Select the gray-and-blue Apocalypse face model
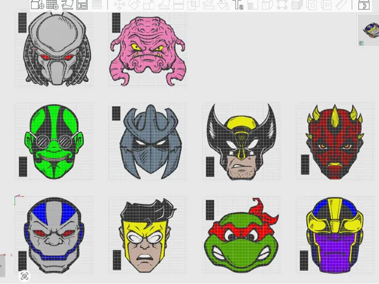 pos(54,236)
